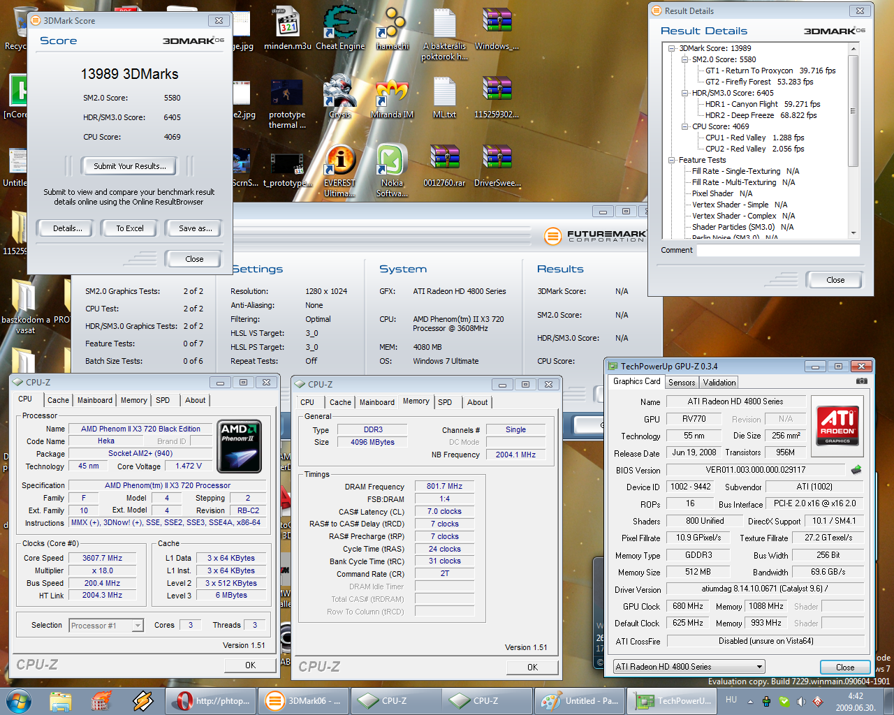Click the Result Details scrollbar up arrow
Screen dimensions: 894x715
click(853, 49)
